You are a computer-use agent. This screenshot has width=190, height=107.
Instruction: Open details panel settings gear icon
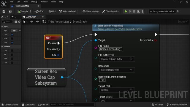(x=19, y=22)
